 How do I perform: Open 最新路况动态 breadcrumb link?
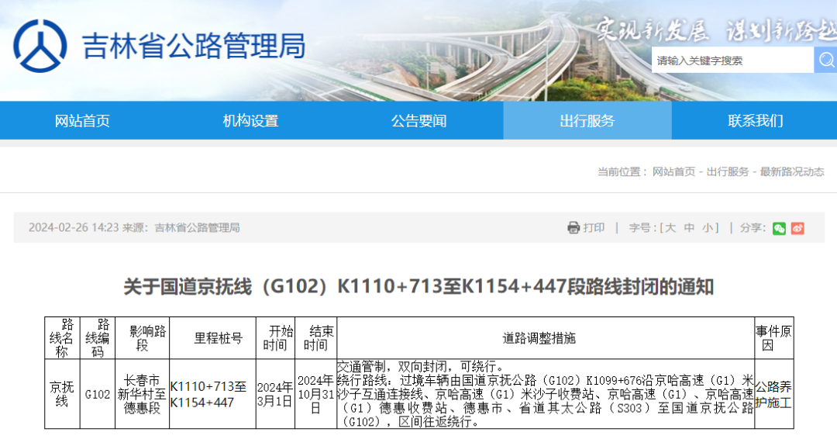tap(791, 171)
